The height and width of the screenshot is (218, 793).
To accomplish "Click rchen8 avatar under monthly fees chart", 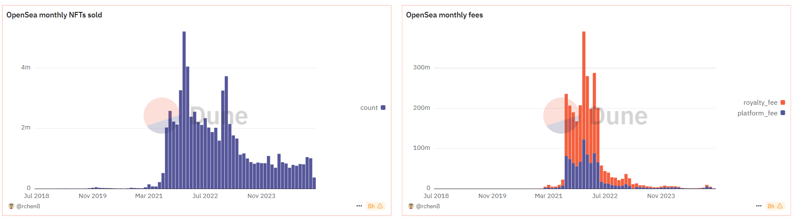I will point(411,206).
